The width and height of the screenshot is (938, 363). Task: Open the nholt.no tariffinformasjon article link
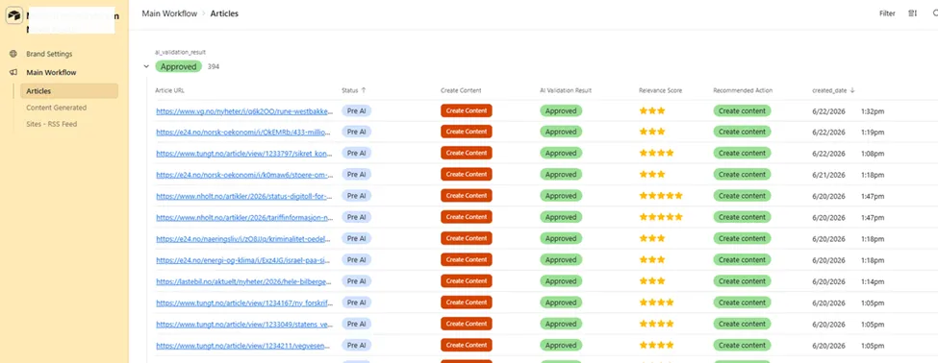pyautogui.click(x=243, y=217)
